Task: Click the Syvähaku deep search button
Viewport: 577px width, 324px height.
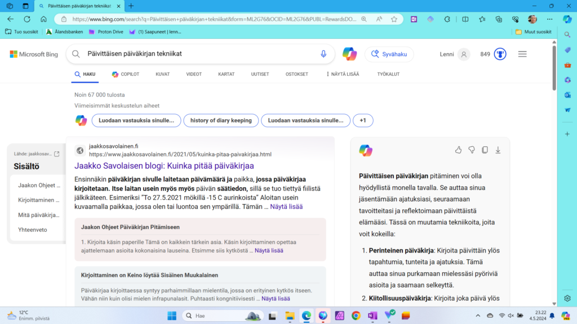Action: pyautogui.click(x=389, y=54)
